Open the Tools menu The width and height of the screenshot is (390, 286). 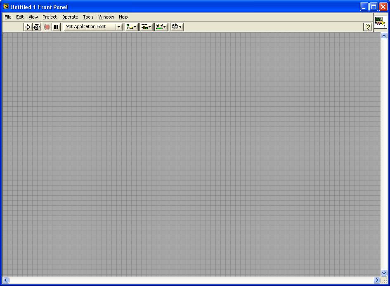(88, 17)
